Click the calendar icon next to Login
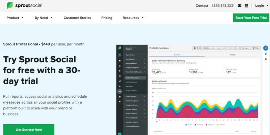Image resolution: width=270 pixels, height=135 pixels. (246, 6)
